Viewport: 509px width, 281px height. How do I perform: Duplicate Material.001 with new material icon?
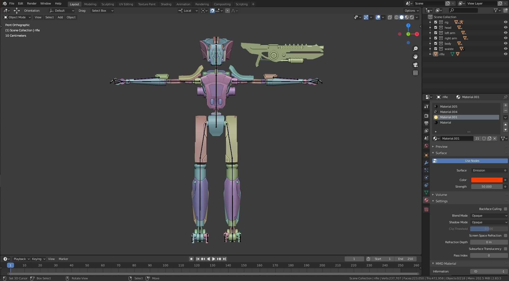coord(489,139)
